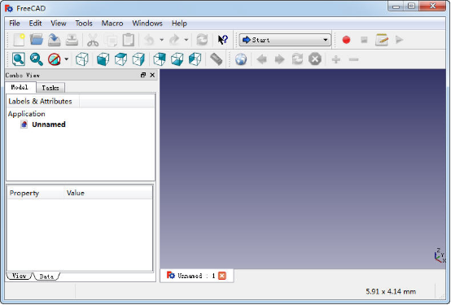Image resolution: width=451 pixels, height=305 pixels.
Task: Open website with the globe icon
Action: coord(241,59)
